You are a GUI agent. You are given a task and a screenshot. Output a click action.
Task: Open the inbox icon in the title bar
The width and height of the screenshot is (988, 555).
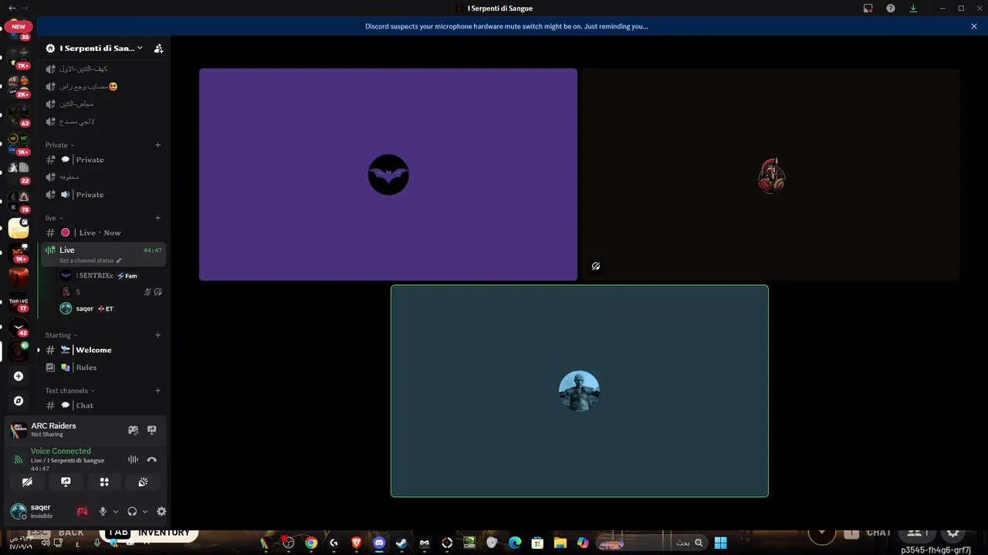[868, 8]
